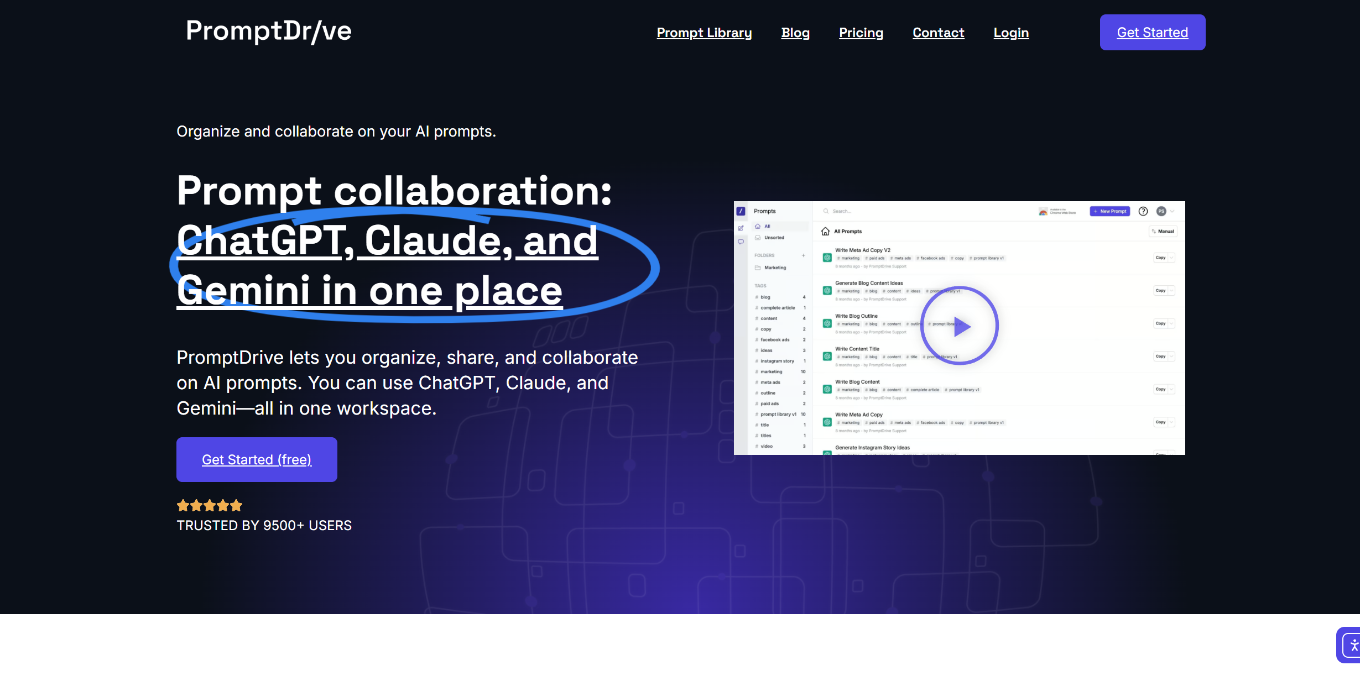This screenshot has width=1360, height=681.
Task: Click the Get Started (free) button
Action: coord(257,459)
